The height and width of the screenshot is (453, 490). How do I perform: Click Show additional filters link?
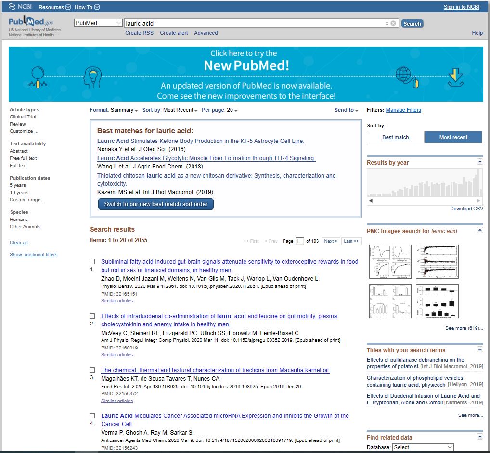pos(33,255)
